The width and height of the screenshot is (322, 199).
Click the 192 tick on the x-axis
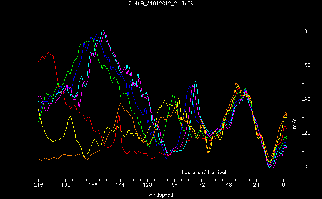coord(66,186)
